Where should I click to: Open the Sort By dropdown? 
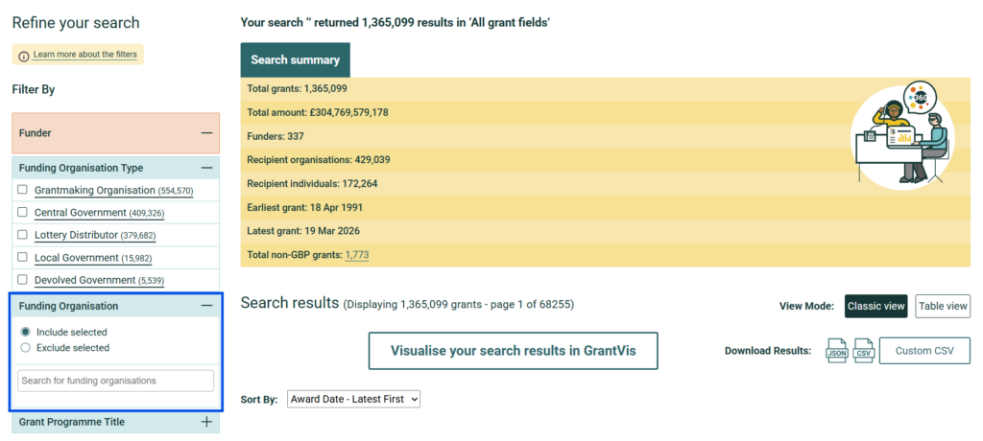point(353,399)
